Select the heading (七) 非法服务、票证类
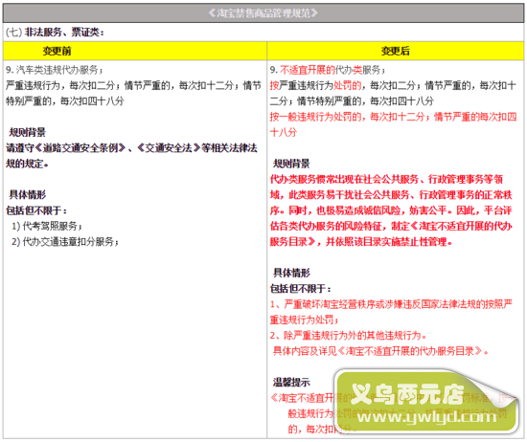527x442 pixels. (56, 33)
